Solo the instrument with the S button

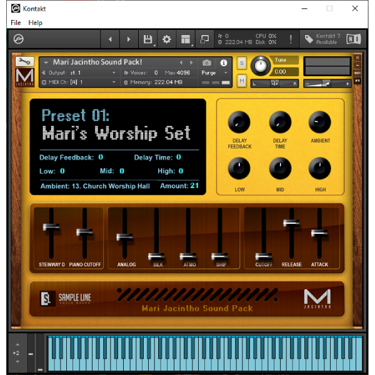[x=242, y=63]
